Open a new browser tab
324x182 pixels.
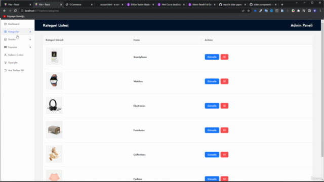click(282, 5)
